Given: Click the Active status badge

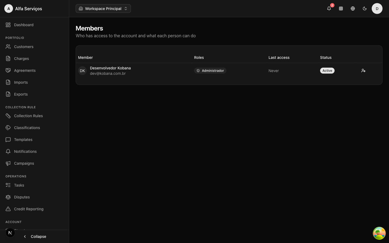Looking at the screenshot, I should (x=327, y=70).
